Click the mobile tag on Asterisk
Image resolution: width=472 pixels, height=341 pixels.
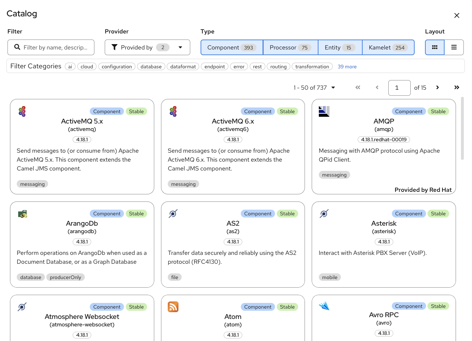pyautogui.click(x=330, y=277)
